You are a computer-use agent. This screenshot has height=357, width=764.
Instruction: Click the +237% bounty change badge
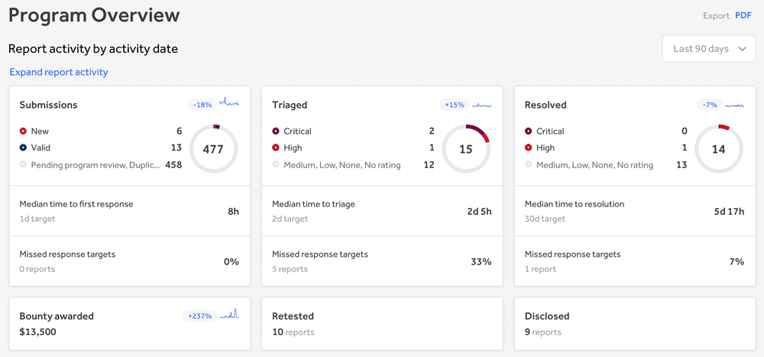point(199,316)
